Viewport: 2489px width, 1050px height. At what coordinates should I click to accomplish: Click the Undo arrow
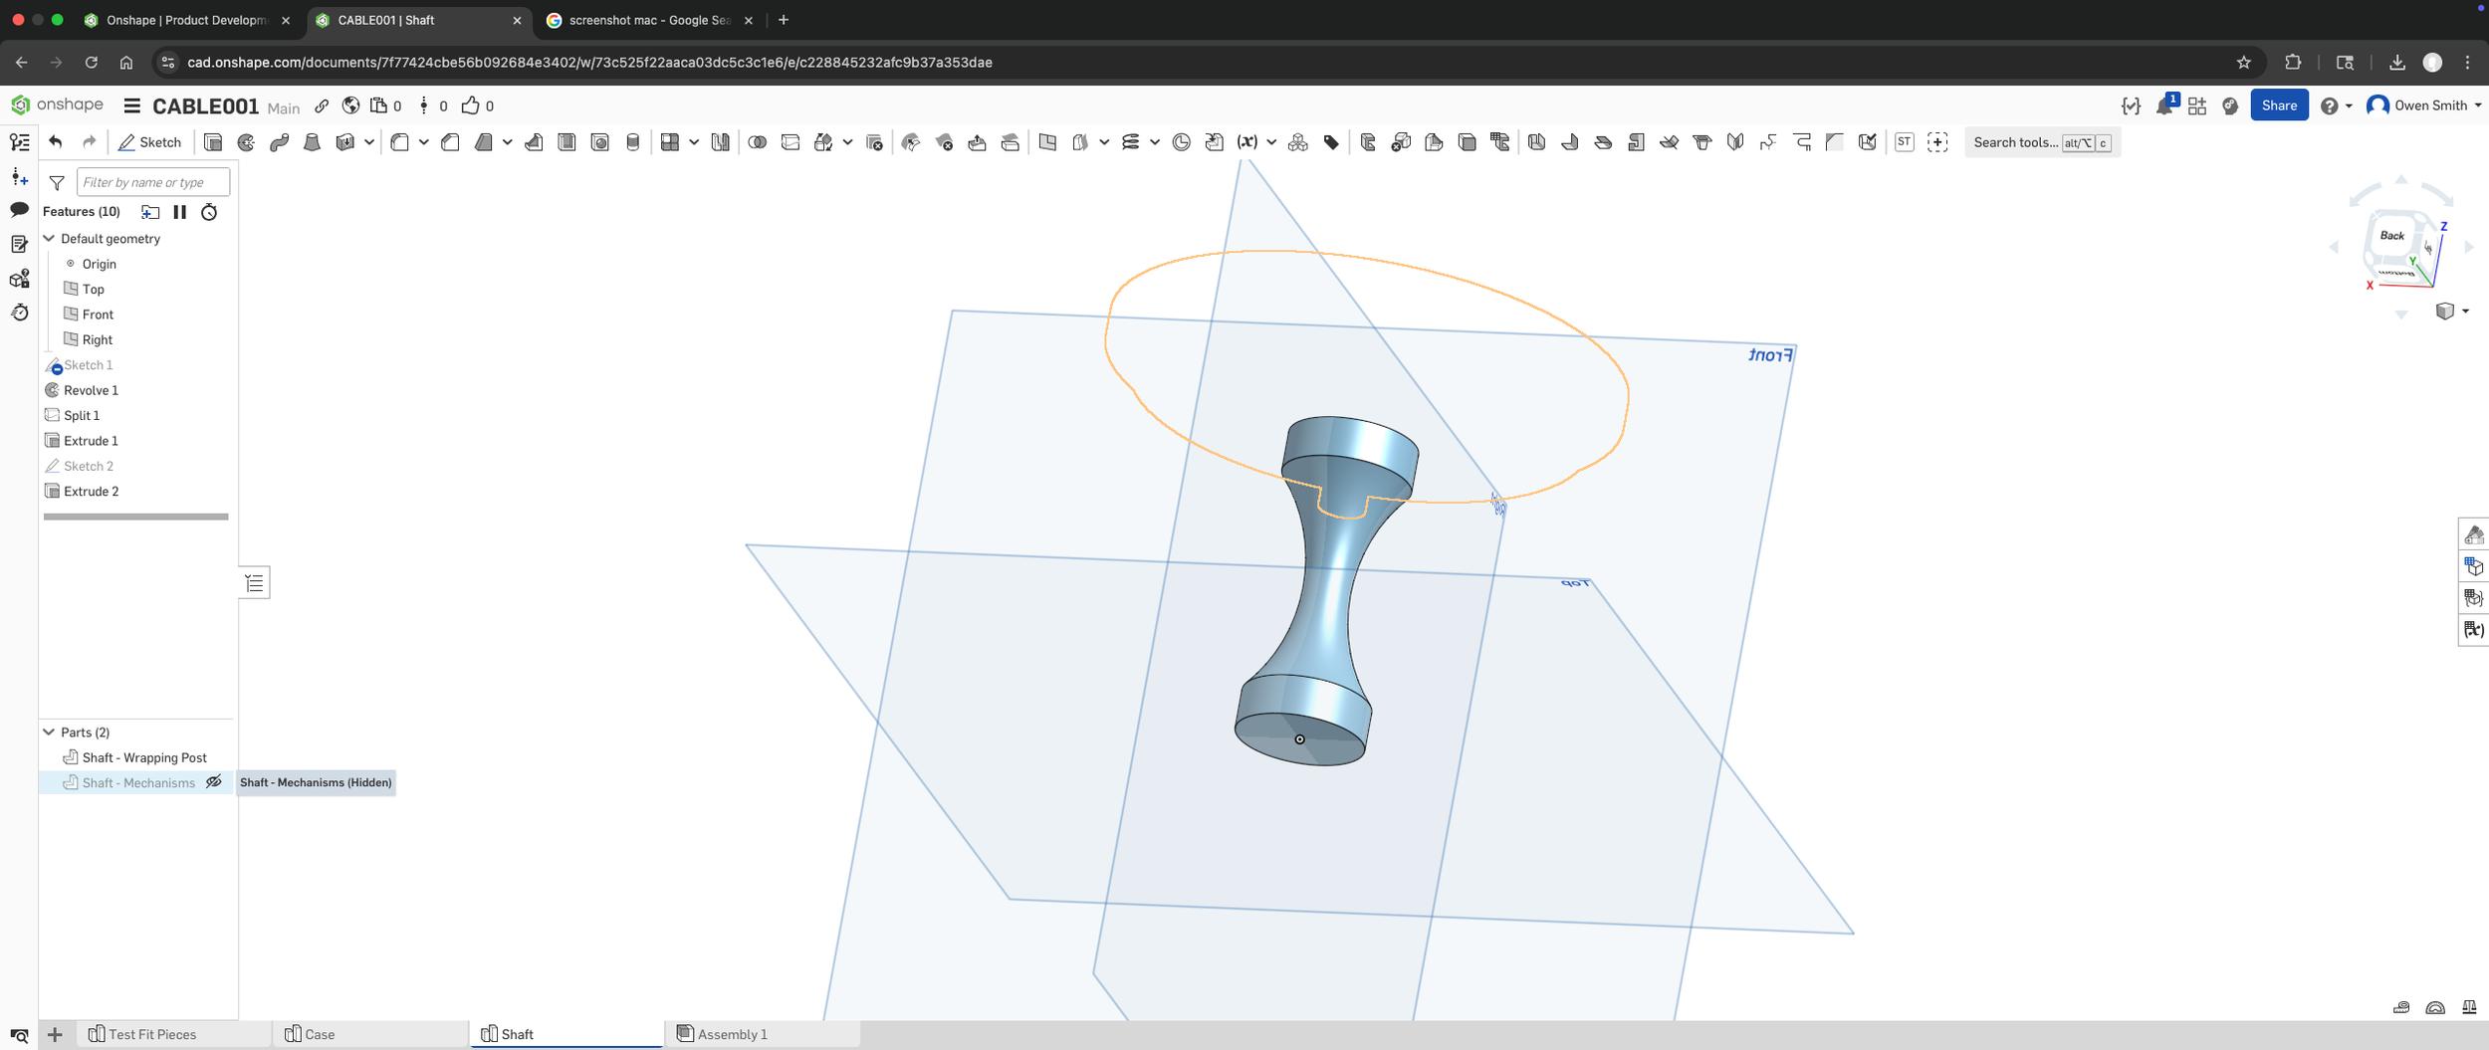(56, 142)
